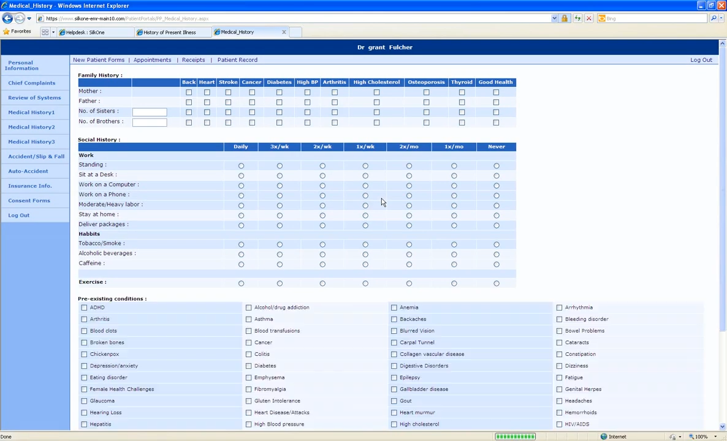Select Daily for Standing at work

click(x=241, y=166)
